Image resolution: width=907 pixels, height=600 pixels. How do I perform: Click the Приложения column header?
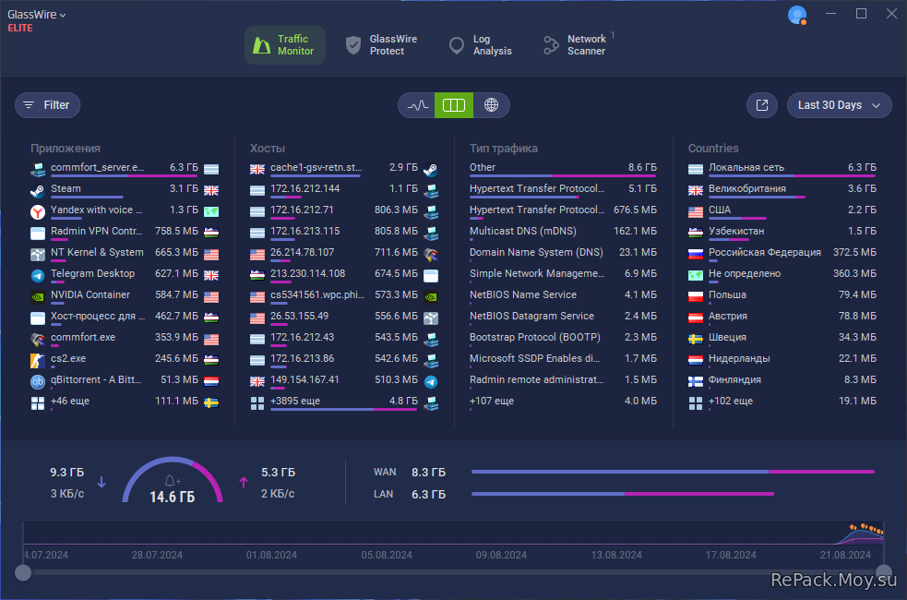tap(66, 149)
